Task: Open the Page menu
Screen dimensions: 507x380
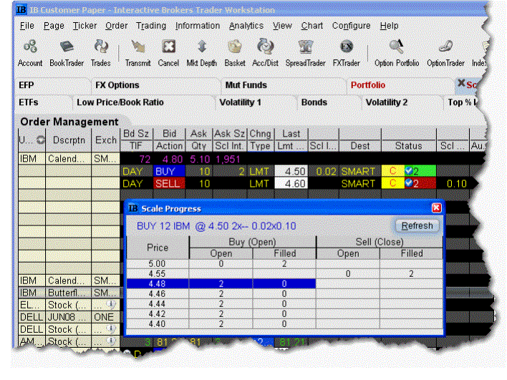Action: pos(54,26)
